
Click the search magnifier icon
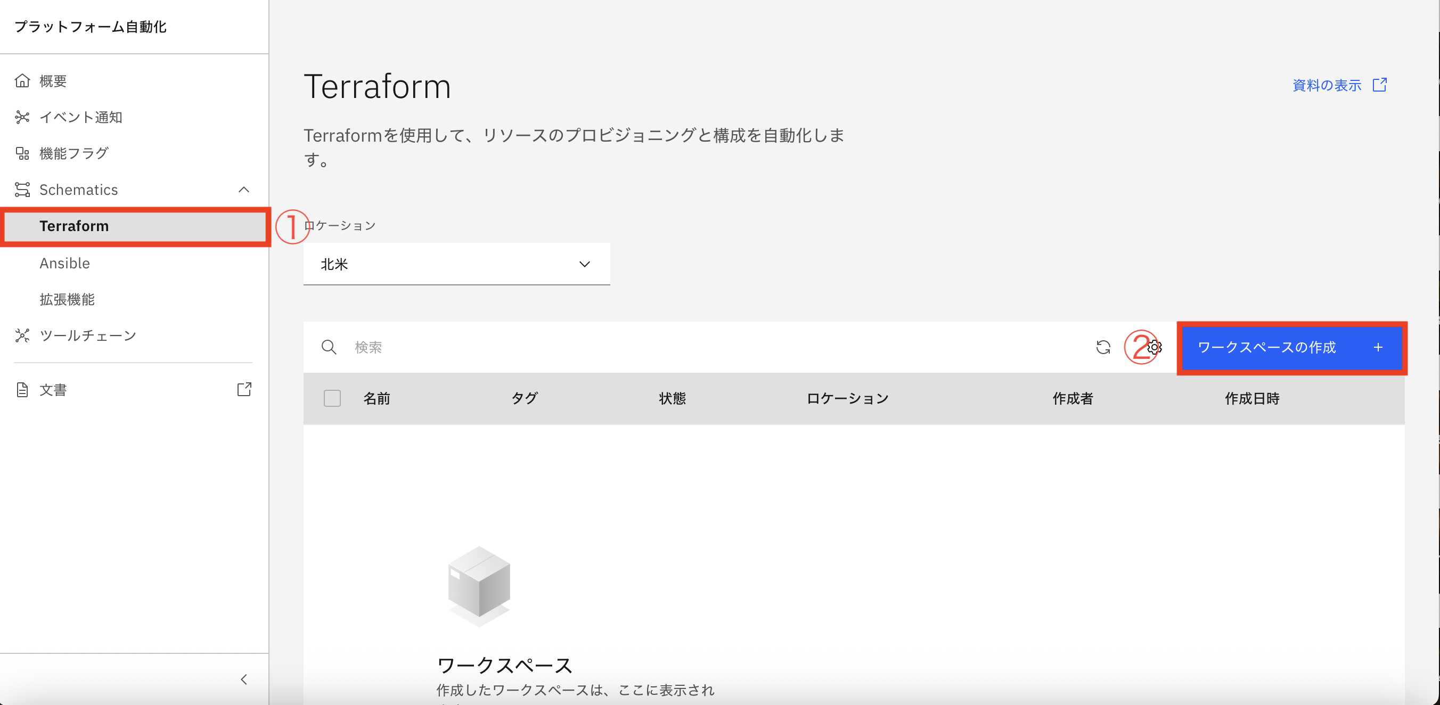point(329,347)
